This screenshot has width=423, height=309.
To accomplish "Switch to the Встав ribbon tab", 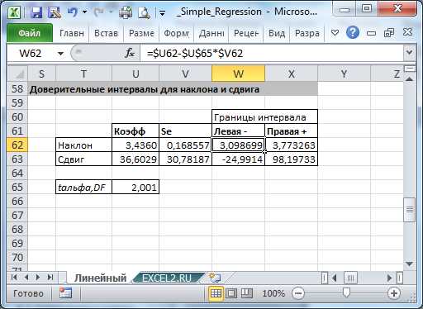I will (x=106, y=33).
